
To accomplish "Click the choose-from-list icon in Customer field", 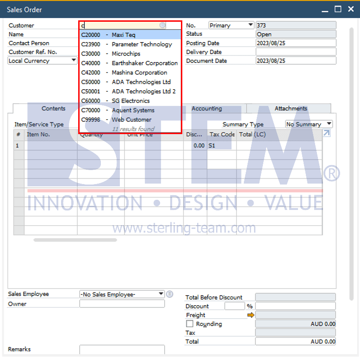I will click(x=162, y=25).
